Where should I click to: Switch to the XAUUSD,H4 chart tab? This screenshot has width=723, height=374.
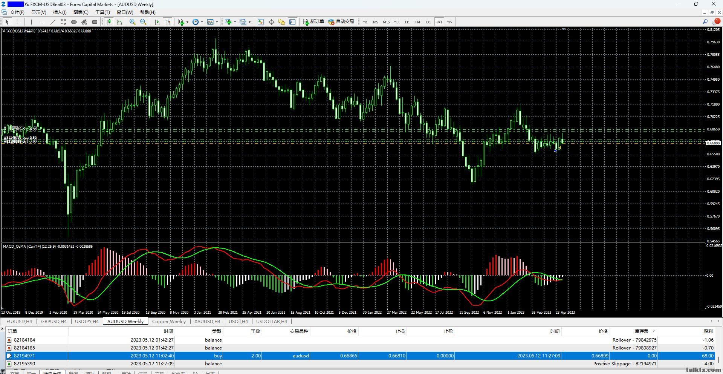click(207, 322)
